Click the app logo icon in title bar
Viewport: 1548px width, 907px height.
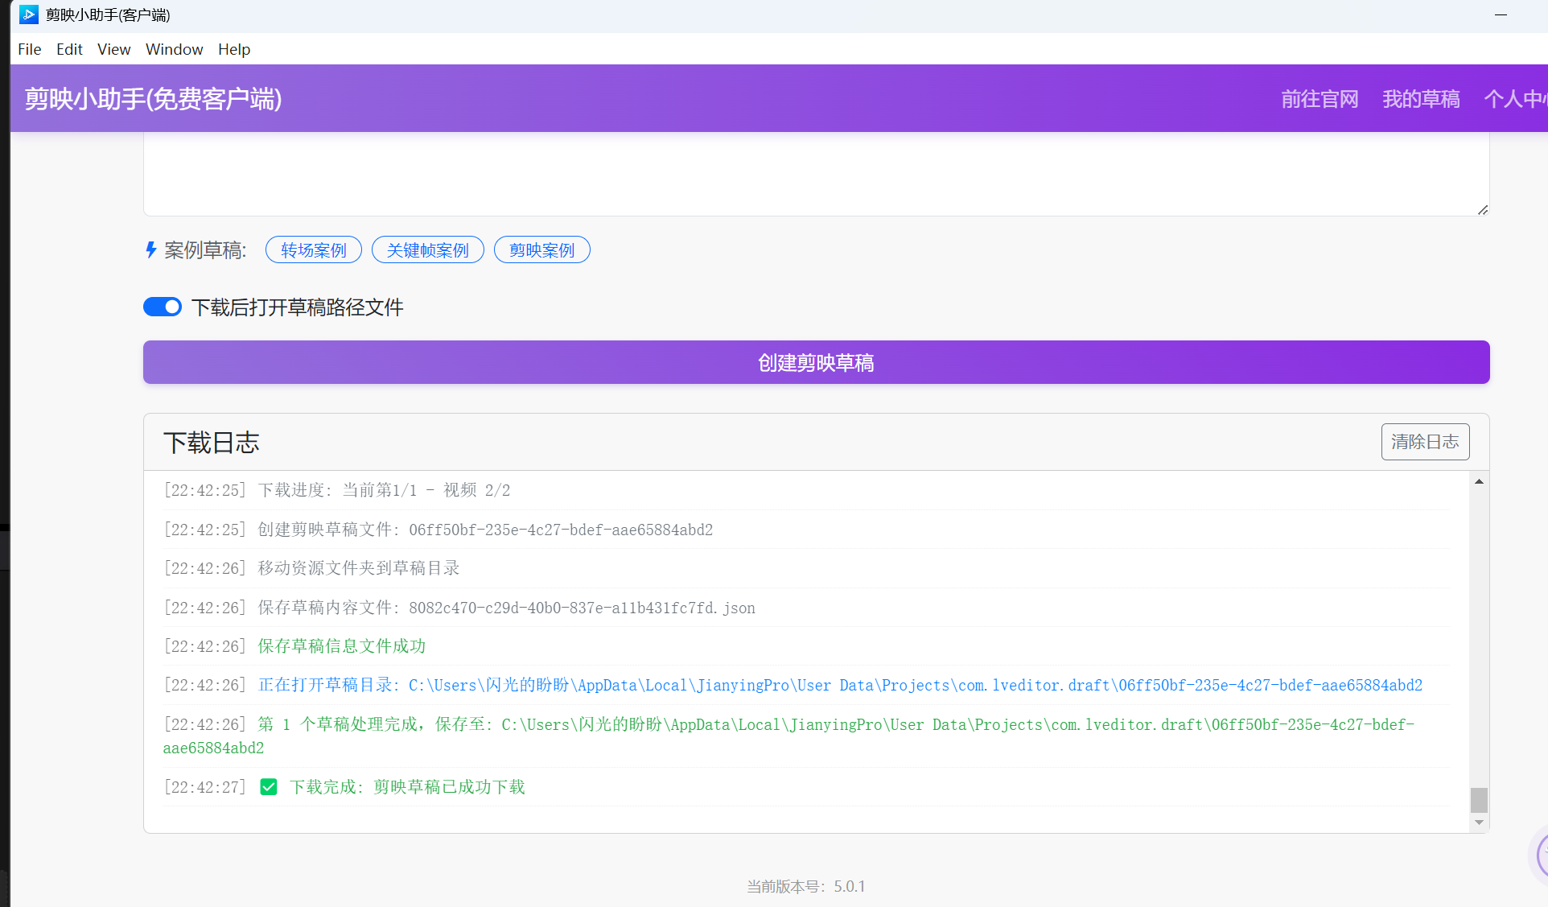click(28, 14)
